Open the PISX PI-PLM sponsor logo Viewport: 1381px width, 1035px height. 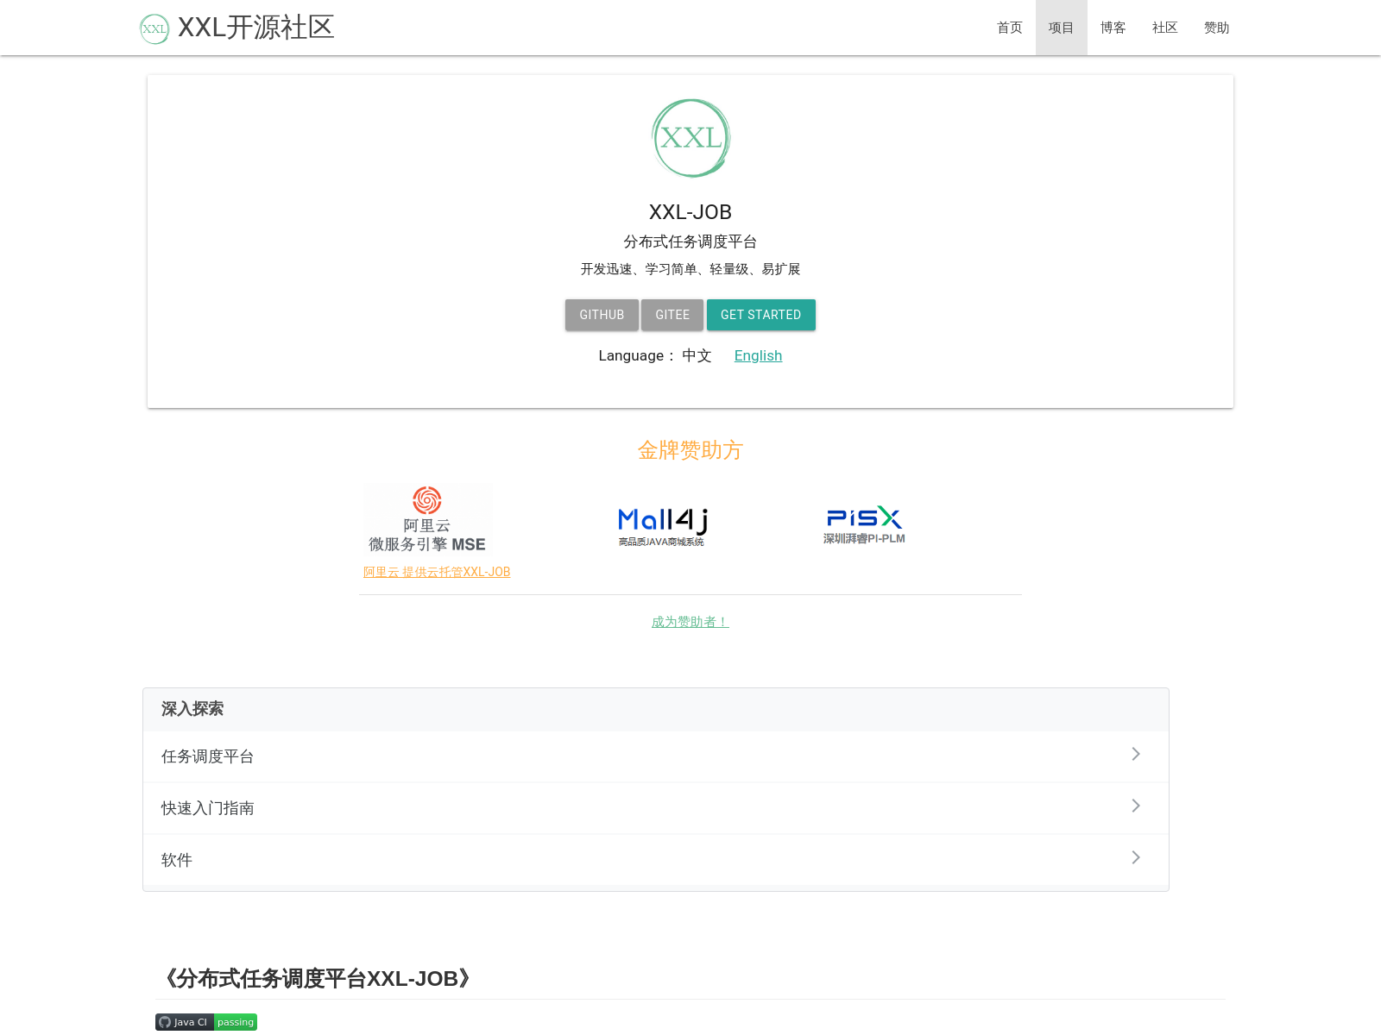[864, 525]
